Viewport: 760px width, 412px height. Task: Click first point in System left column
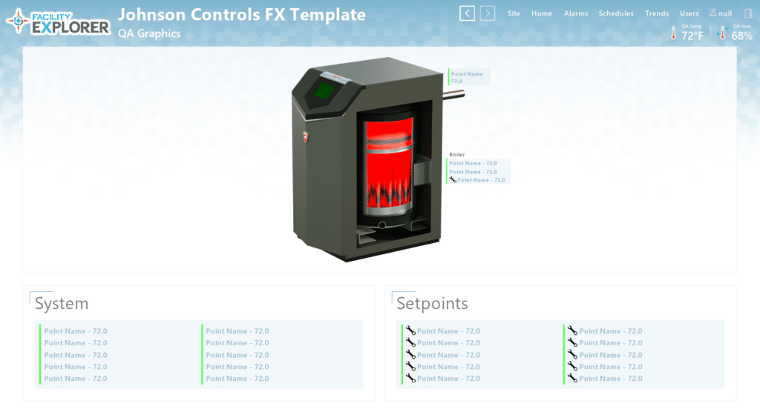click(76, 331)
